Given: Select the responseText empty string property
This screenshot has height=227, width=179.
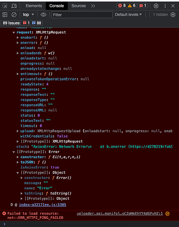Looking at the screenshot, I should (x=38, y=94).
